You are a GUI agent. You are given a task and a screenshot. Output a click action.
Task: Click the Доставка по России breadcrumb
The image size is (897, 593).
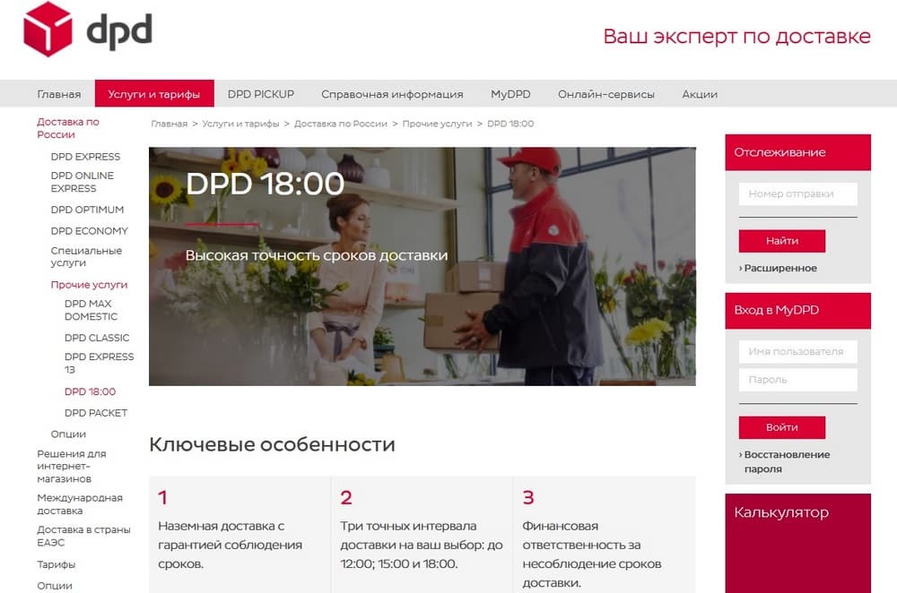(x=341, y=124)
